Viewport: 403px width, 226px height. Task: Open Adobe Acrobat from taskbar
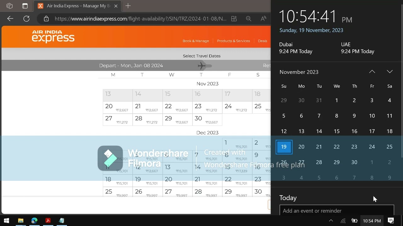[48, 221]
